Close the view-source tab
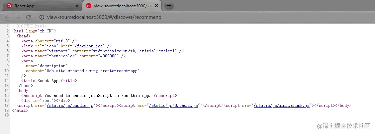The height and width of the screenshot is (134, 375). click(157, 6)
